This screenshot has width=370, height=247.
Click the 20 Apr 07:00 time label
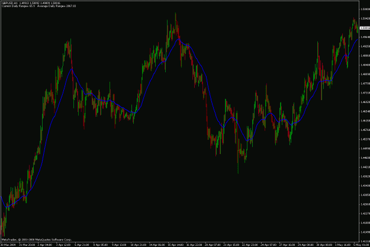(x=213, y=245)
